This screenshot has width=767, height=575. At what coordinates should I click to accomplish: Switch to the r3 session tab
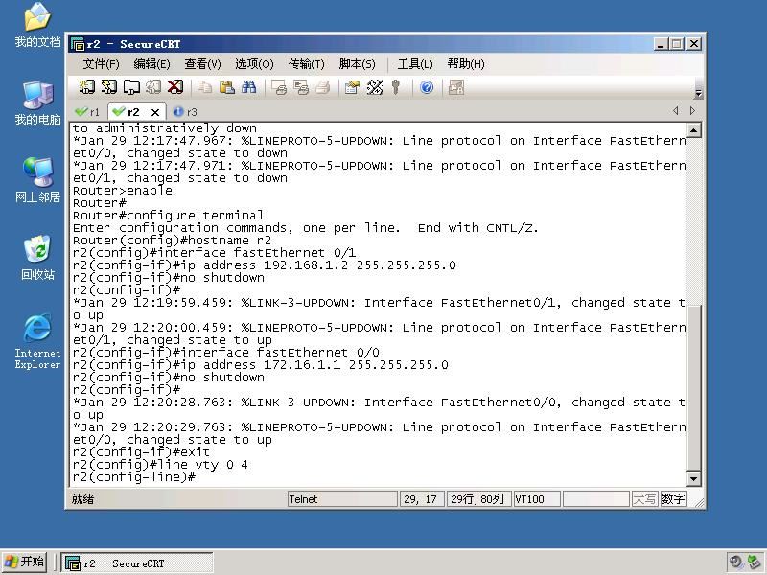[x=185, y=112]
